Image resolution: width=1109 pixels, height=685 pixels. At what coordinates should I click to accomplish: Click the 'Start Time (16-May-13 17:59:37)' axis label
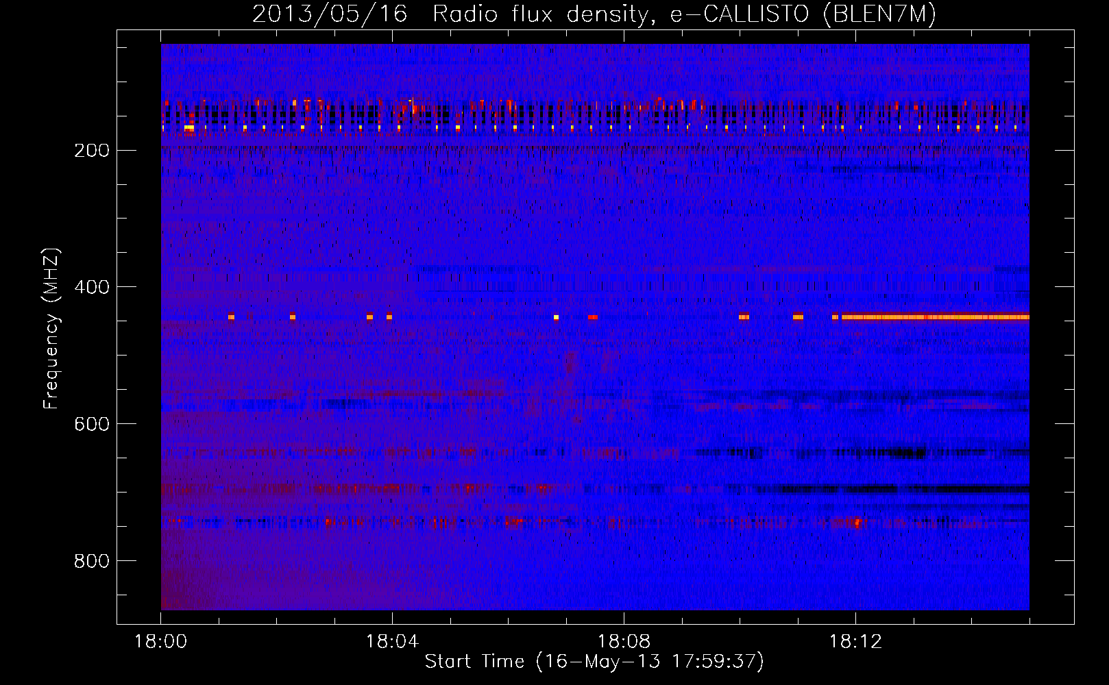[x=594, y=662]
